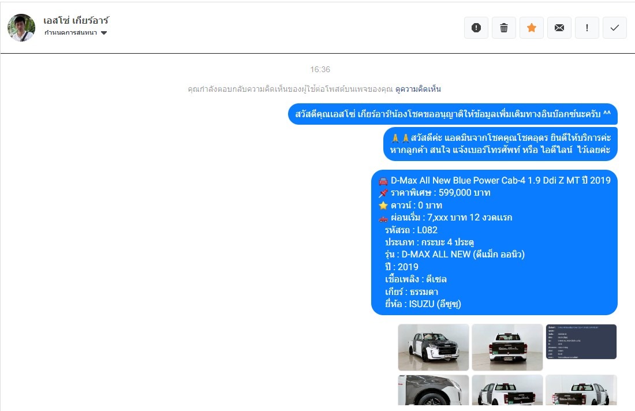This screenshot has width=635, height=411.
Task: Open rear view pickup truck photo
Action: pyautogui.click(x=507, y=347)
